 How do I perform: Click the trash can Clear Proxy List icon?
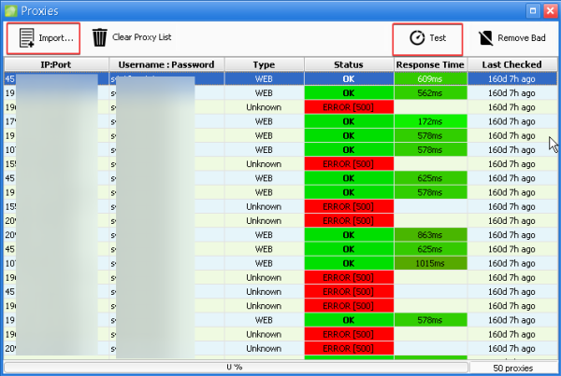[100, 37]
